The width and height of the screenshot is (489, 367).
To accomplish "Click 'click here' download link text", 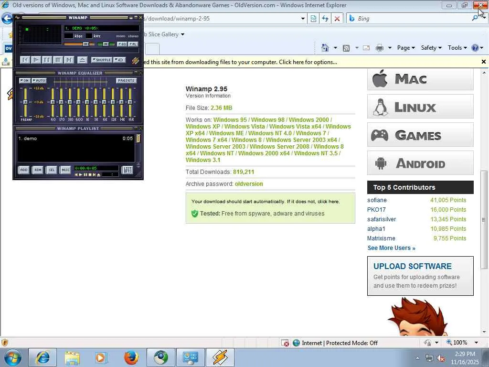I will tap(328, 202).
